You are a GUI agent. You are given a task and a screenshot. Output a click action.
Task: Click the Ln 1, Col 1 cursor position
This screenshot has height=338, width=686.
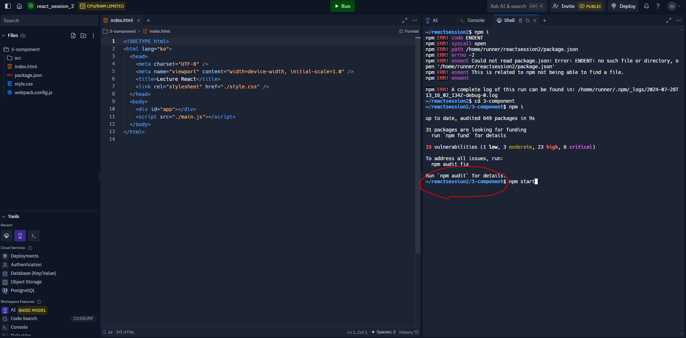coord(357,332)
